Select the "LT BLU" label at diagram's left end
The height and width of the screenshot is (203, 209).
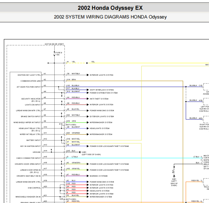click(x=75, y=157)
